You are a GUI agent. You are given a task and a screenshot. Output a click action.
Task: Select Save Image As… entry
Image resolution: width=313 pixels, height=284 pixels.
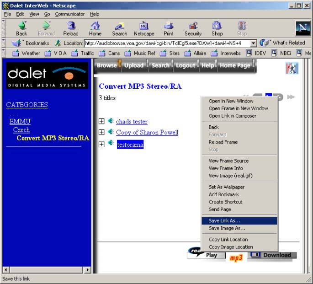tap(239, 228)
